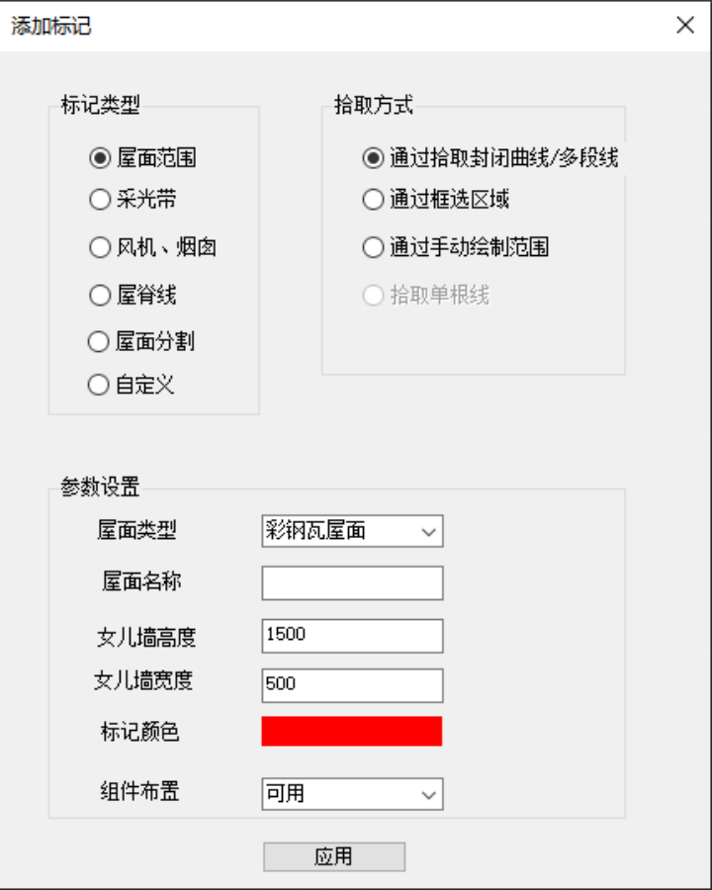Click the 屋面名称 text field

[x=352, y=583]
